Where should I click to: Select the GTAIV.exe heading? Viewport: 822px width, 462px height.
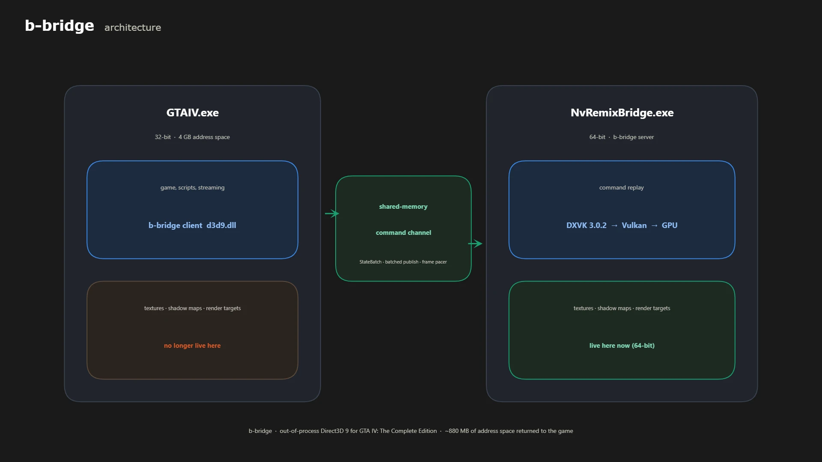(192, 113)
